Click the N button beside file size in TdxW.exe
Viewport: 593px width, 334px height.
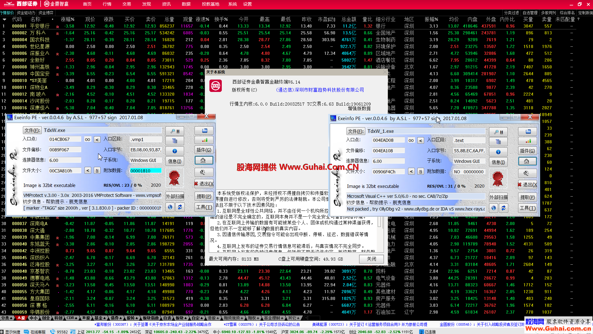point(97,171)
